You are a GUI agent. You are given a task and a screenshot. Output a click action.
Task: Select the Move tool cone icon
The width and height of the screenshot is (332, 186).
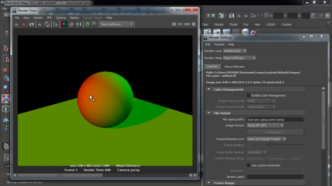6,79
